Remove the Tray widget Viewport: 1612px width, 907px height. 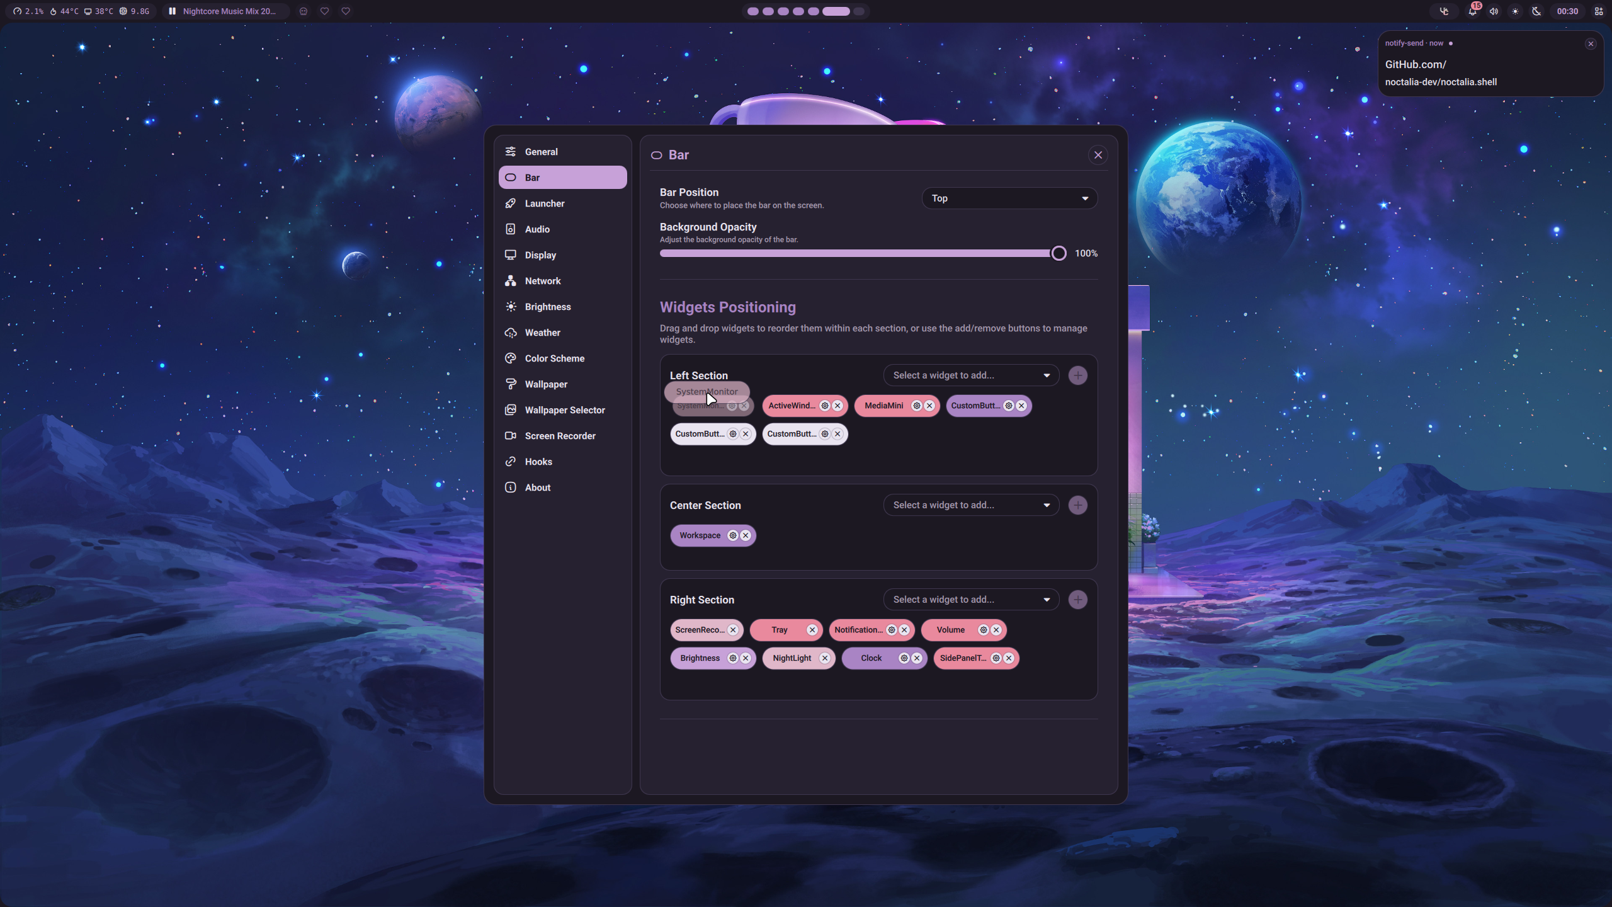pyautogui.click(x=812, y=630)
